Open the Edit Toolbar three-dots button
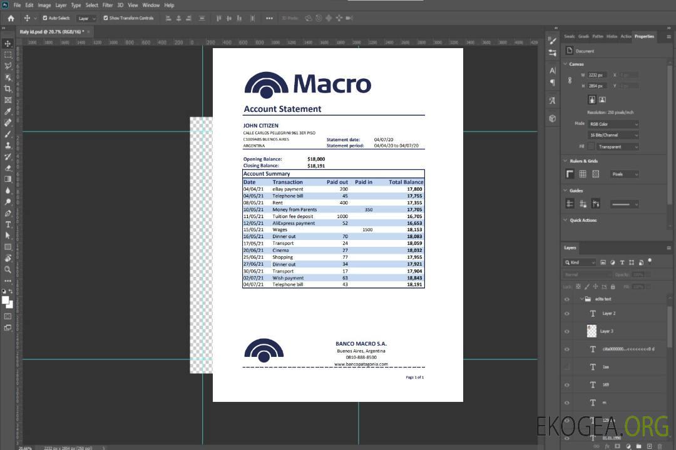Viewport: 676px width, 450px height. coord(8,281)
